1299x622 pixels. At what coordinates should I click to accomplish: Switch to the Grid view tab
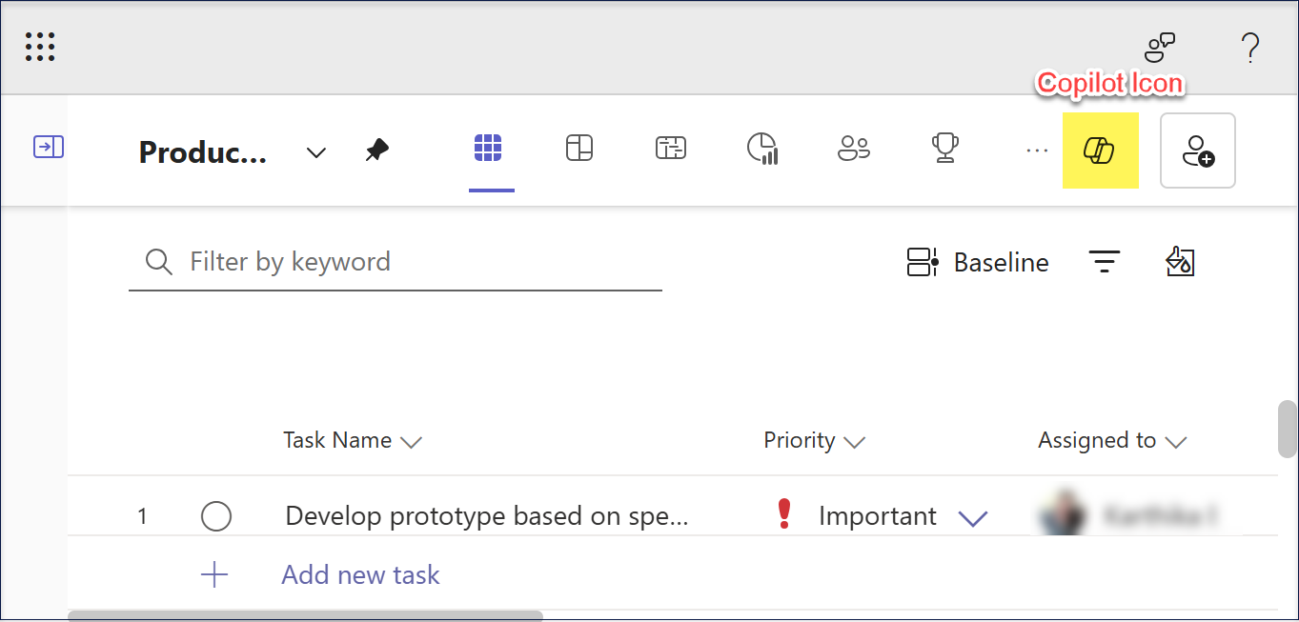491,149
